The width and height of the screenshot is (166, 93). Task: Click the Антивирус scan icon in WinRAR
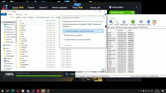tap(133, 22)
